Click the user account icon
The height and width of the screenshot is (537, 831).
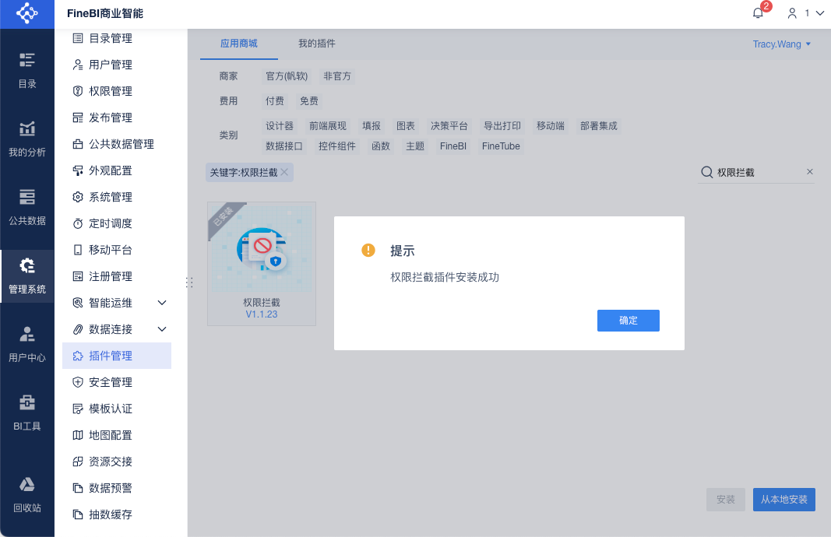click(x=792, y=13)
